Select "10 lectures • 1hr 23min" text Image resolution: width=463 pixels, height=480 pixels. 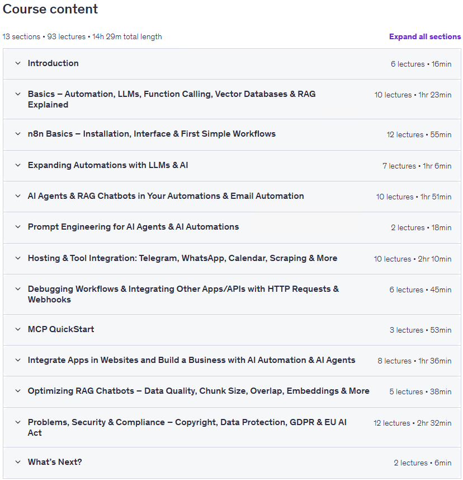[413, 95]
